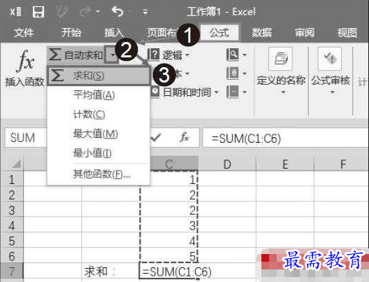369x282 pixels.
Task: Open the 文件 tab
Action: 24,32
